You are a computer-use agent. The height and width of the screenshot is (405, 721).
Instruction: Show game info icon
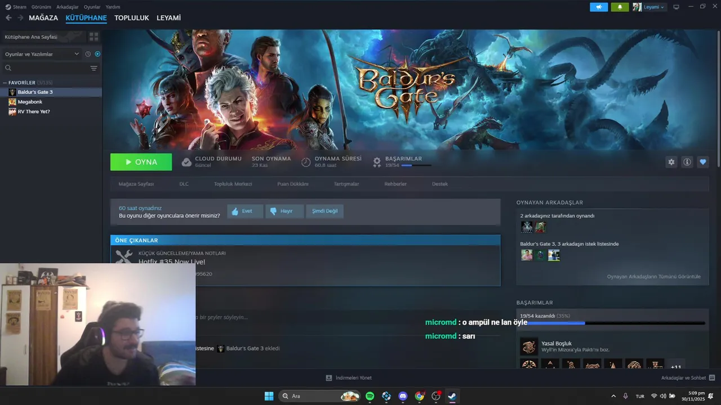[687, 162]
